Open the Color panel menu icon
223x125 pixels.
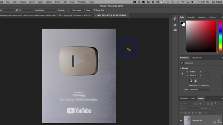point(222,17)
